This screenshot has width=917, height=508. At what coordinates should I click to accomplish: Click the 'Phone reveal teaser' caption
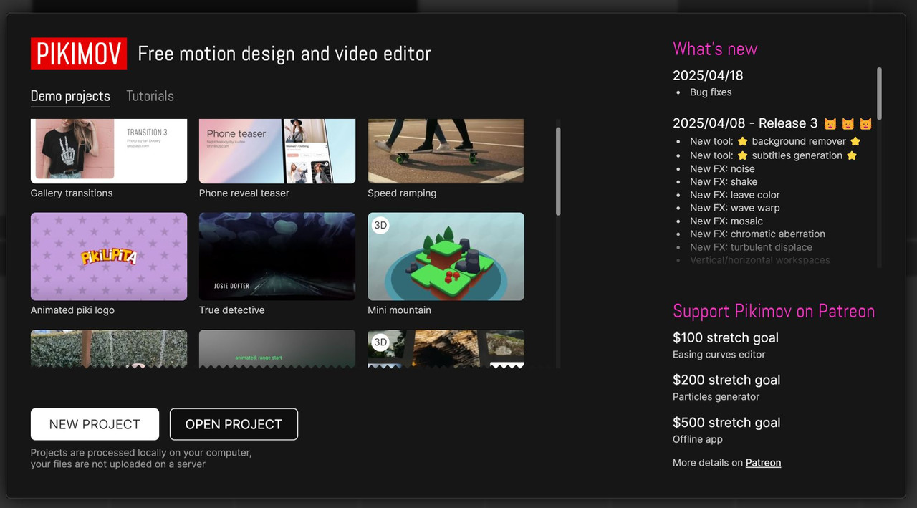coord(244,193)
